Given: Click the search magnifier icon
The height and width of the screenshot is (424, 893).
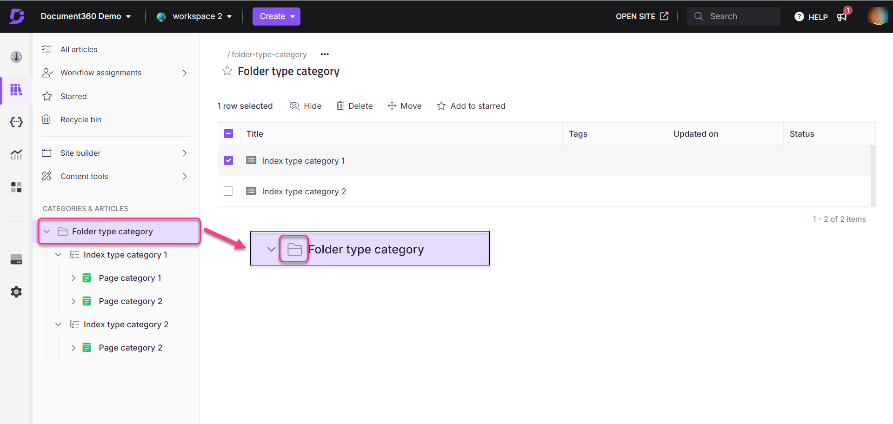Looking at the screenshot, I should (x=699, y=16).
